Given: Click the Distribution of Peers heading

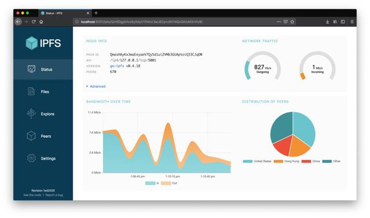Looking at the screenshot, I should 265,102.
